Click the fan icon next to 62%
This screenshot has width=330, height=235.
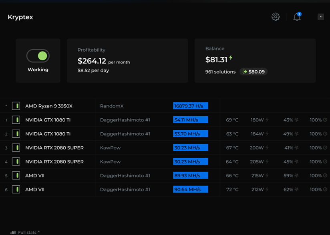(296, 189)
